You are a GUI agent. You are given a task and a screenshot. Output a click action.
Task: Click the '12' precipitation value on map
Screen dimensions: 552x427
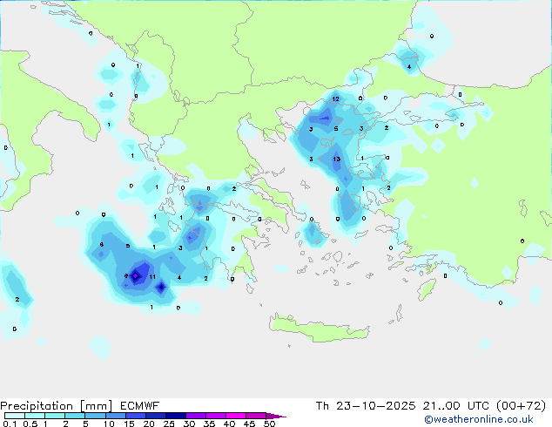pyautogui.click(x=335, y=99)
